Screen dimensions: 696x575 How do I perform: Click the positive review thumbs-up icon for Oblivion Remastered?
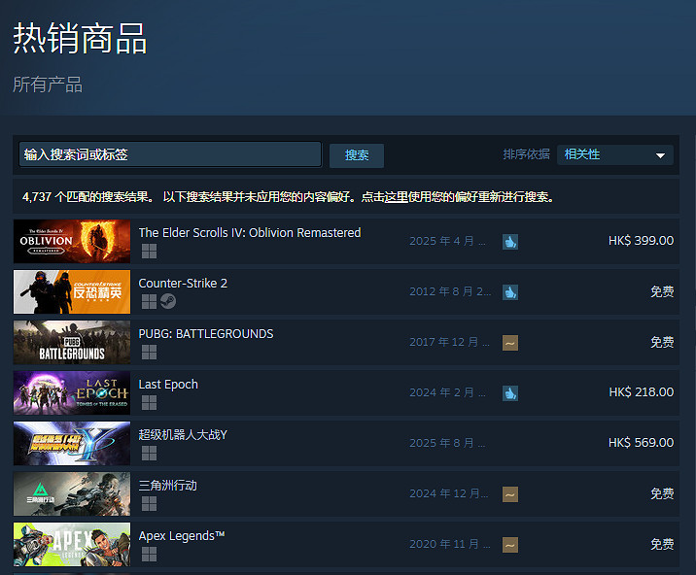pos(510,242)
